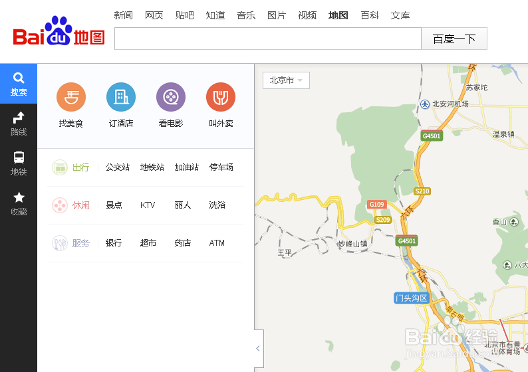The width and height of the screenshot is (528, 372).
Task: Click the 休闲 category label
Action: coord(81,205)
